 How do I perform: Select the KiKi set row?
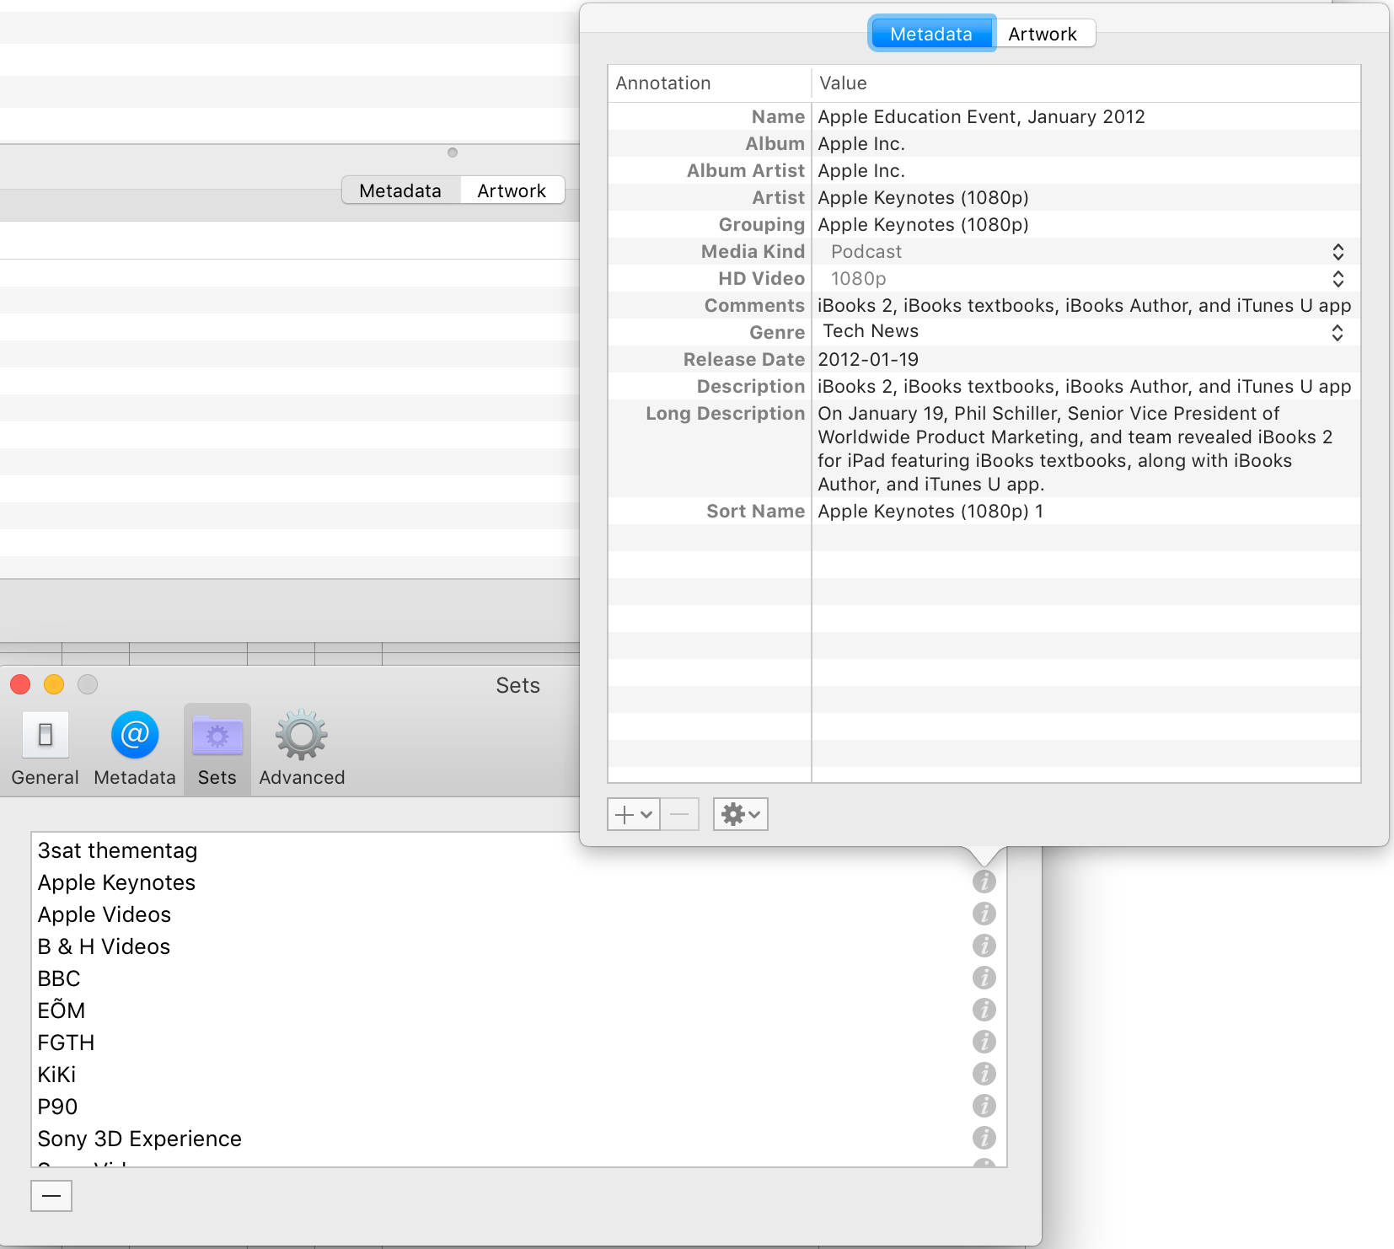point(518,1075)
